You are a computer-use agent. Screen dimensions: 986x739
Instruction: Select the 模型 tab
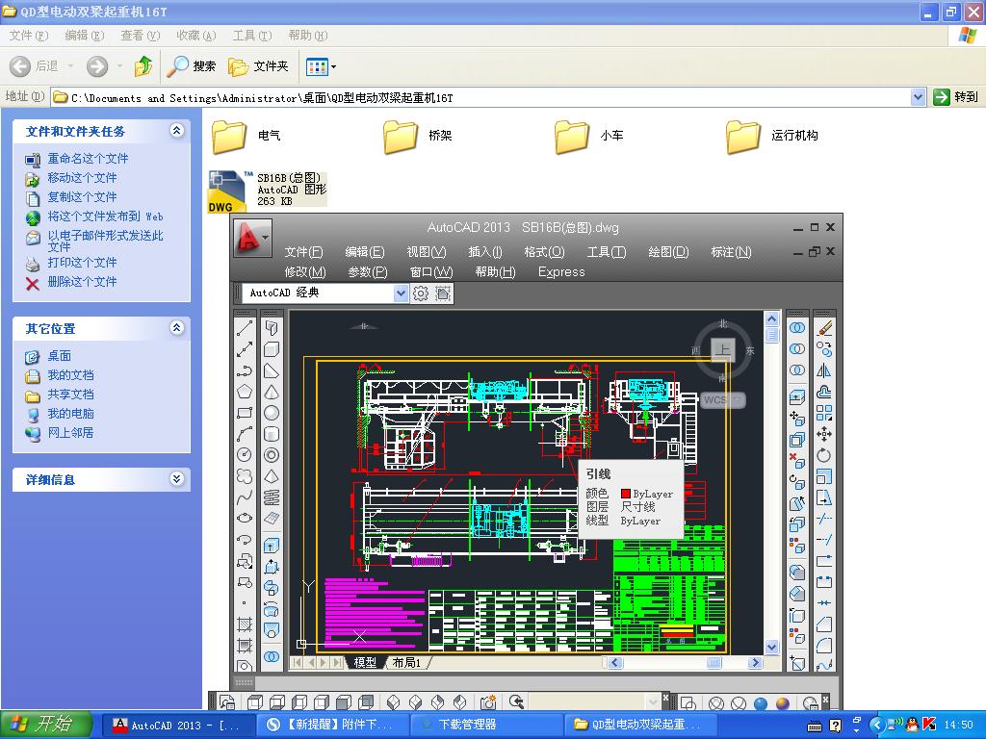(x=364, y=663)
